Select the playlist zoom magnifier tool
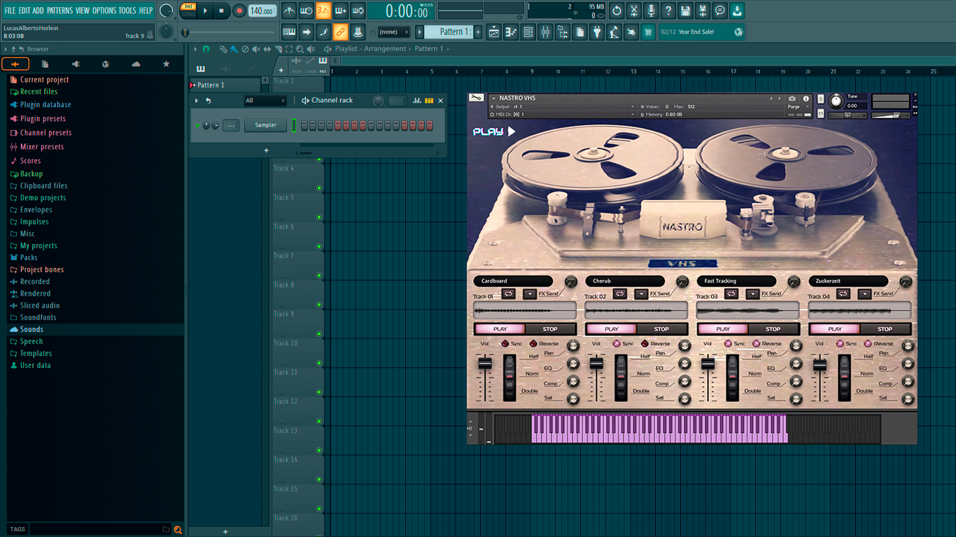956x537 pixels. click(x=300, y=49)
